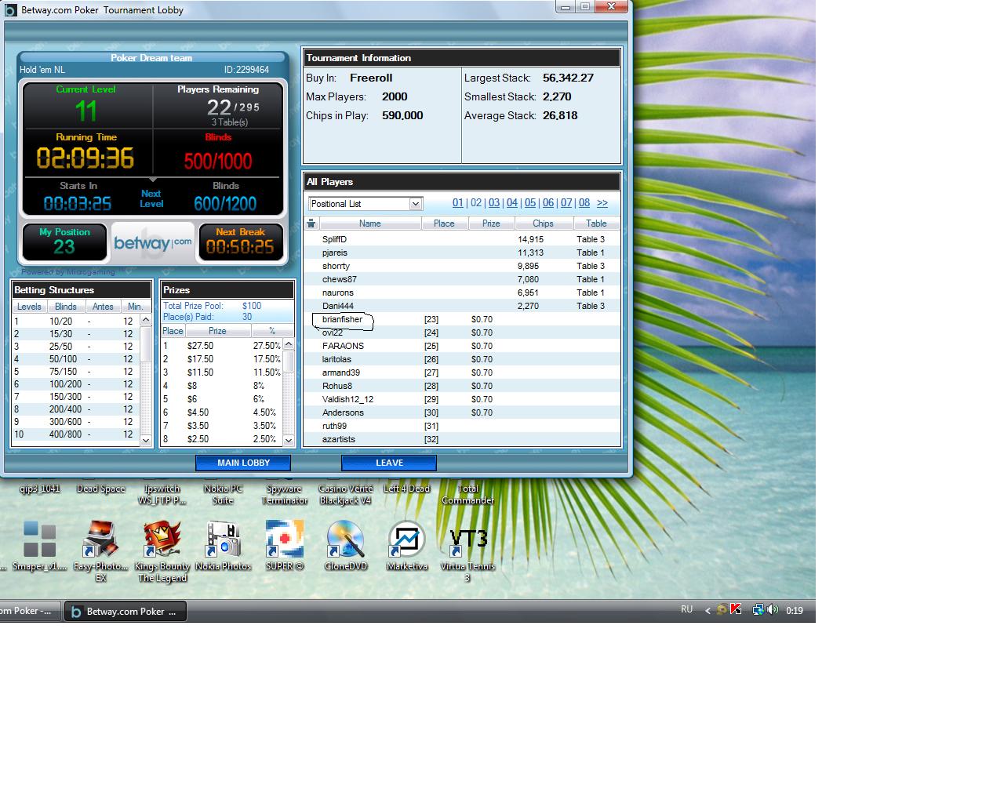Image resolution: width=1004 pixels, height=803 pixels.
Task: Click the LEAVE button
Action: point(389,463)
